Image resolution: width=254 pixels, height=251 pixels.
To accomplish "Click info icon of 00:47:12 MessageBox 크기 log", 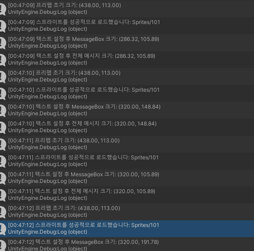I will pyautogui.click(x=3, y=246).
